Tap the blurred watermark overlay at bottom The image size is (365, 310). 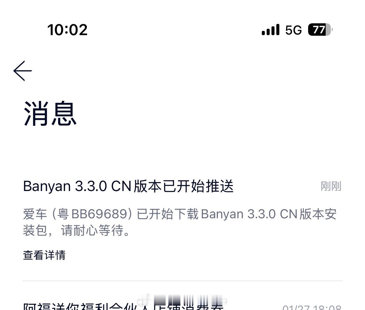[182, 301]
